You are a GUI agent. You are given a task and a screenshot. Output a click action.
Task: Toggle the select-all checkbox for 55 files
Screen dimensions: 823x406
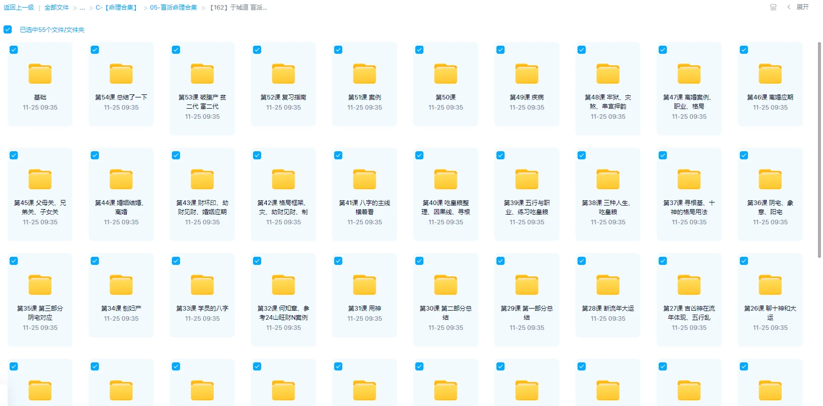(8, 29)
